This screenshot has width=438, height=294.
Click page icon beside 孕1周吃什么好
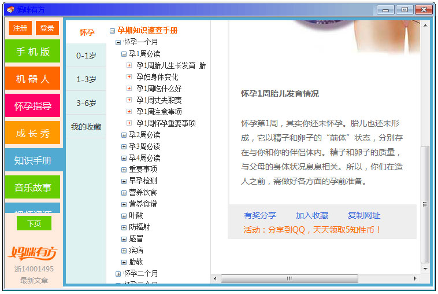[x=129, y=89]
